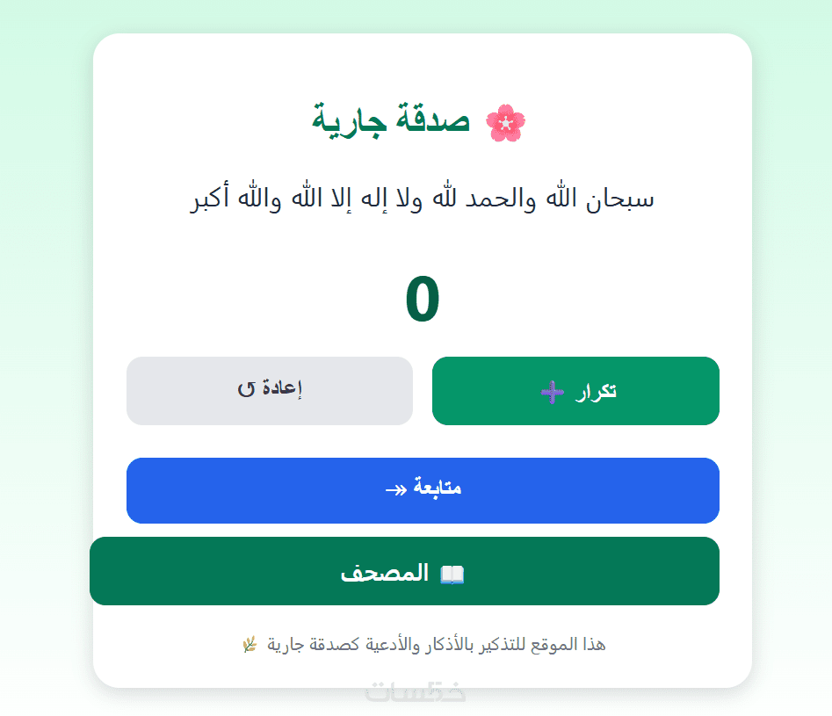Click the leaf icon in the footer

249,645
